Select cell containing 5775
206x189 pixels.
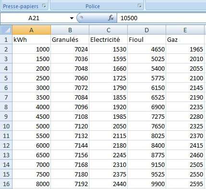(146, 78)
